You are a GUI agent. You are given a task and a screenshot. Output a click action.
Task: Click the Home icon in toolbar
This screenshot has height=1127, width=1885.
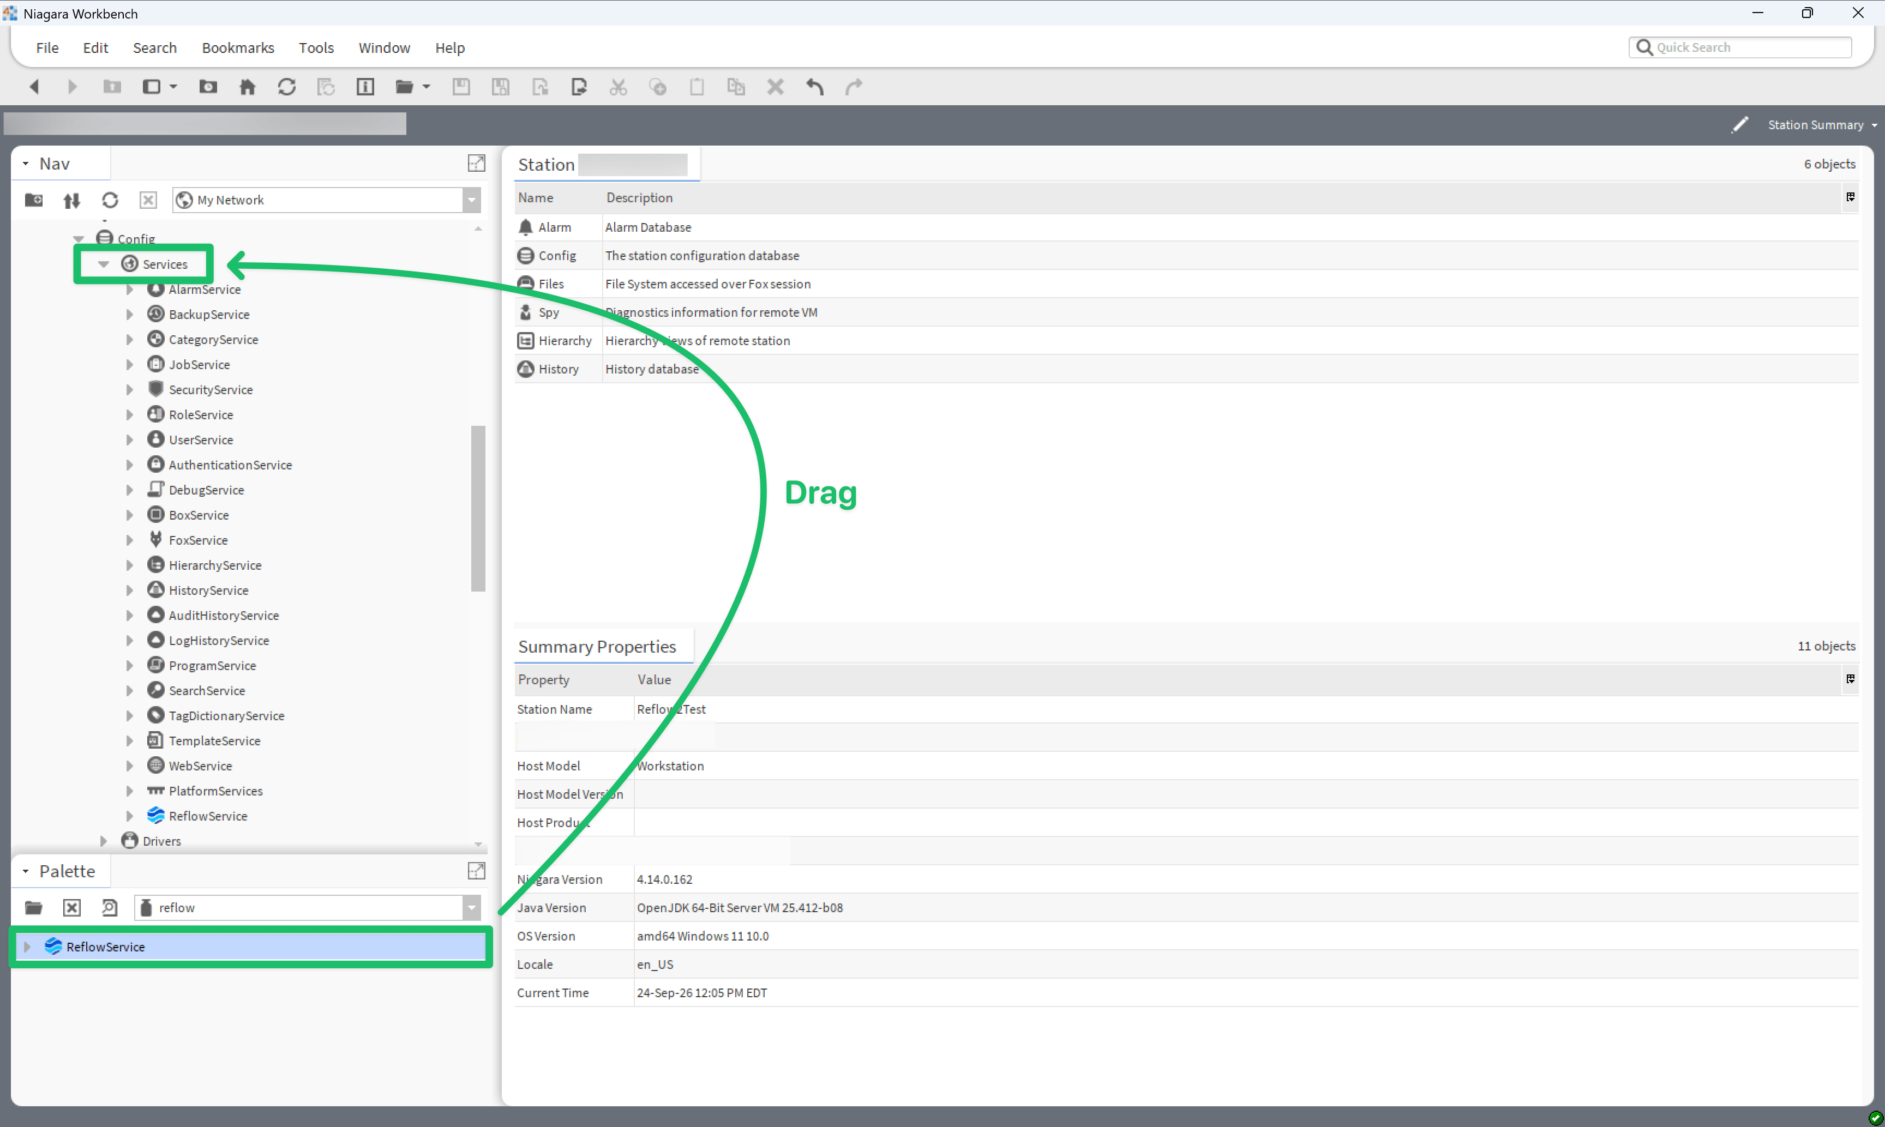[x=247, y=87]
